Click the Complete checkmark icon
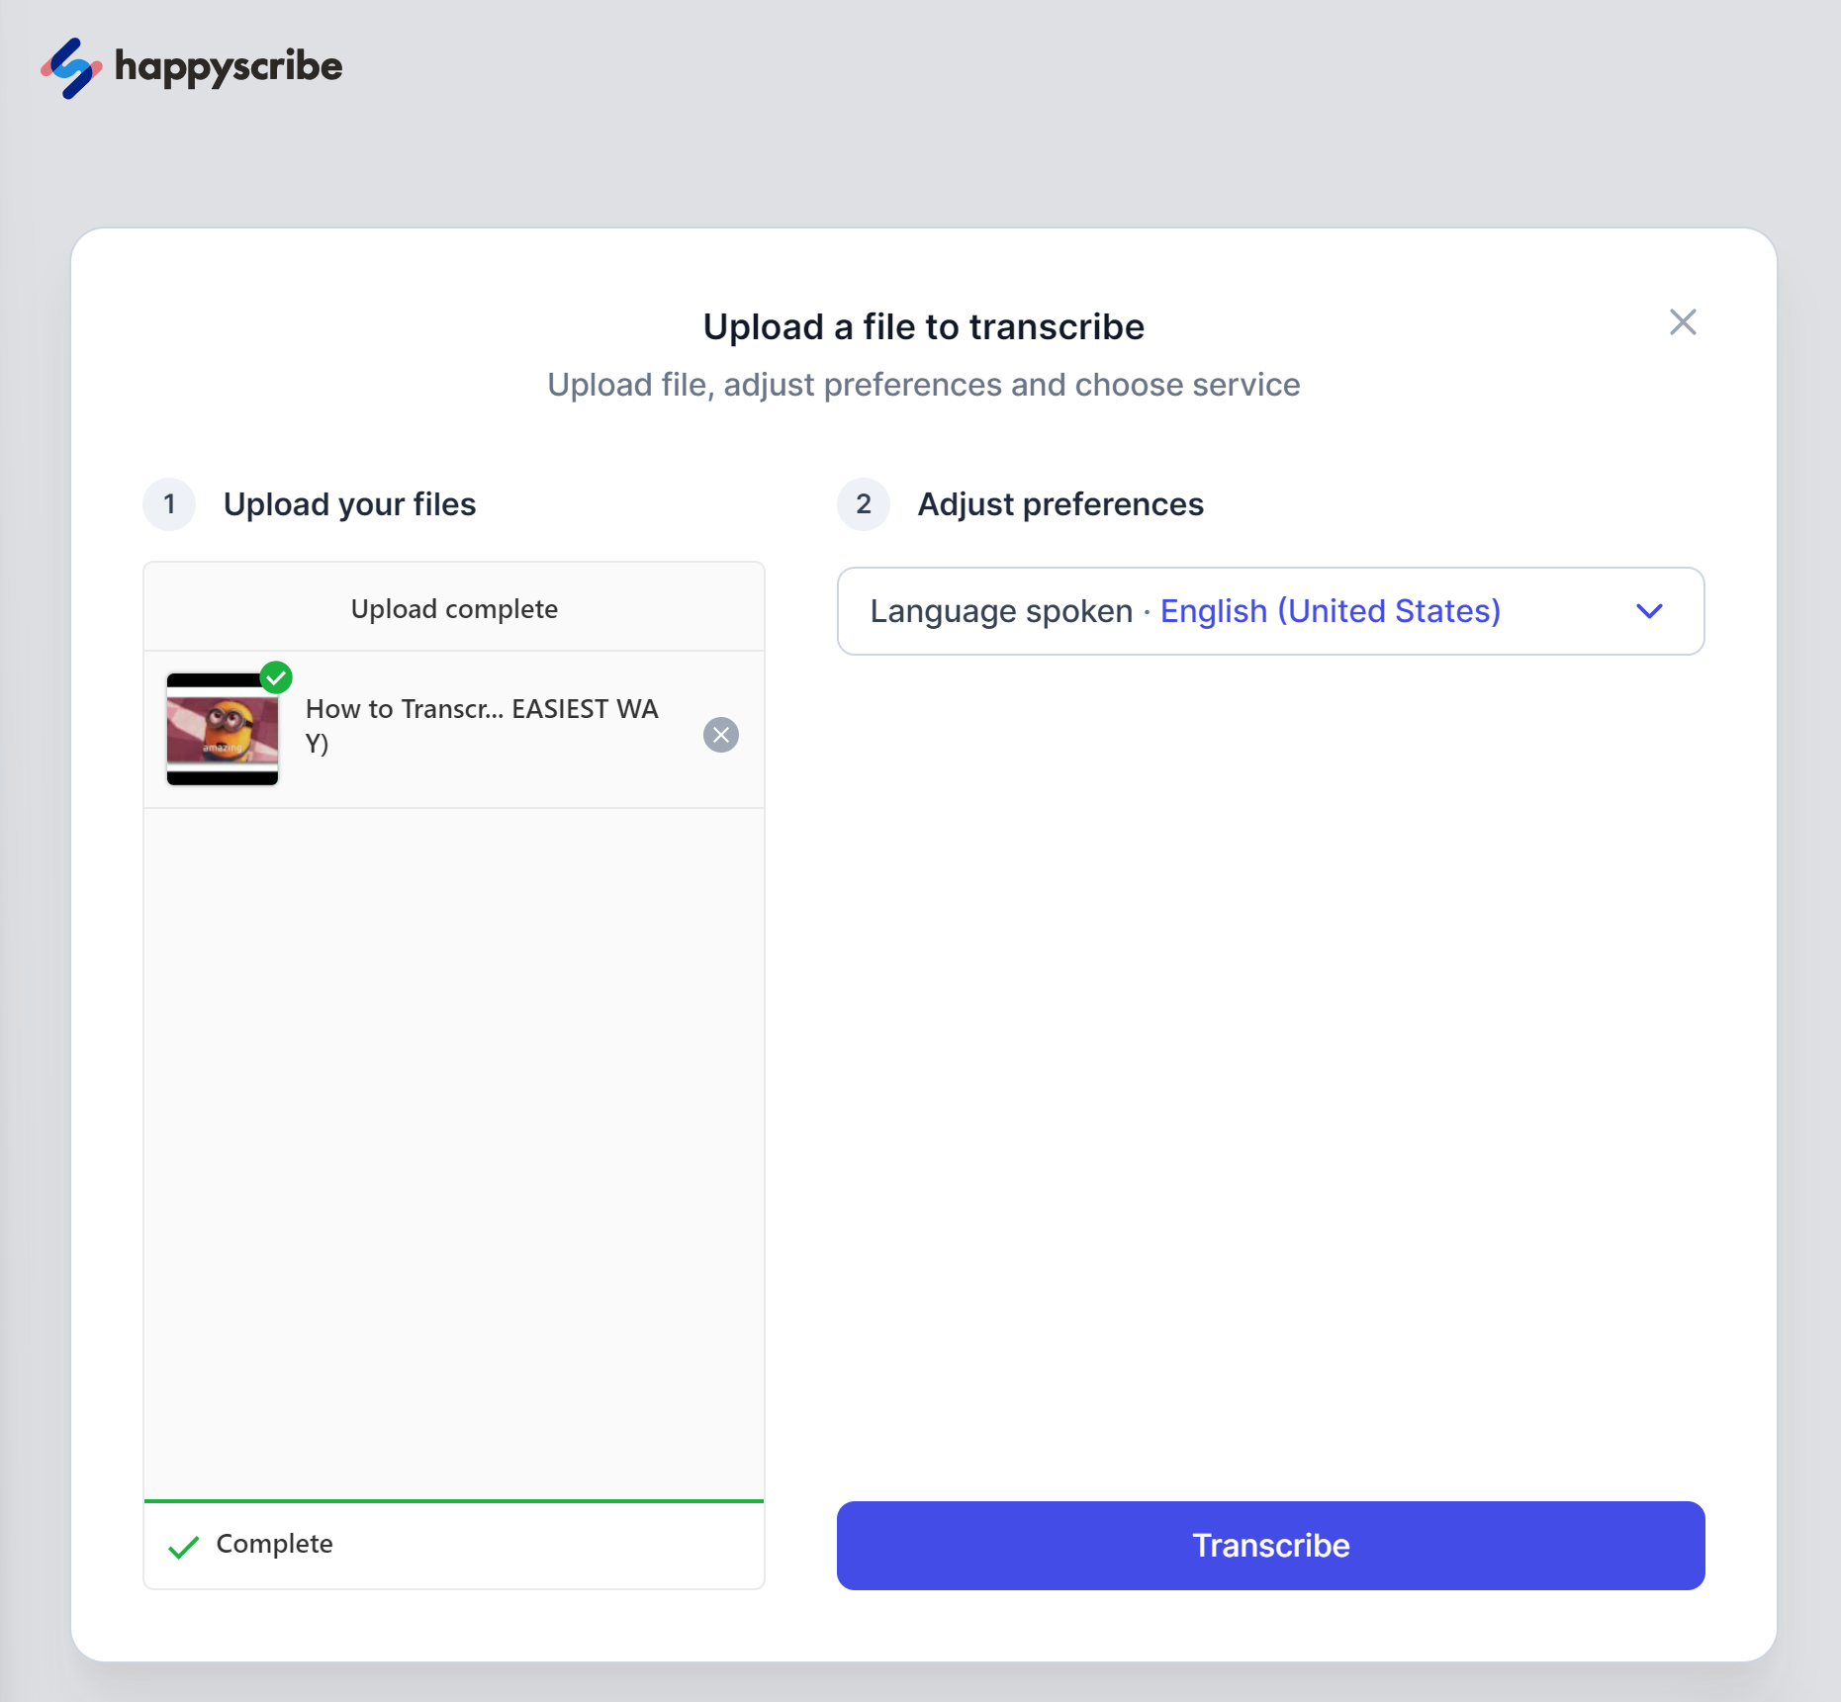Screen dimensions: 1841x1702 coord(184,1547)
